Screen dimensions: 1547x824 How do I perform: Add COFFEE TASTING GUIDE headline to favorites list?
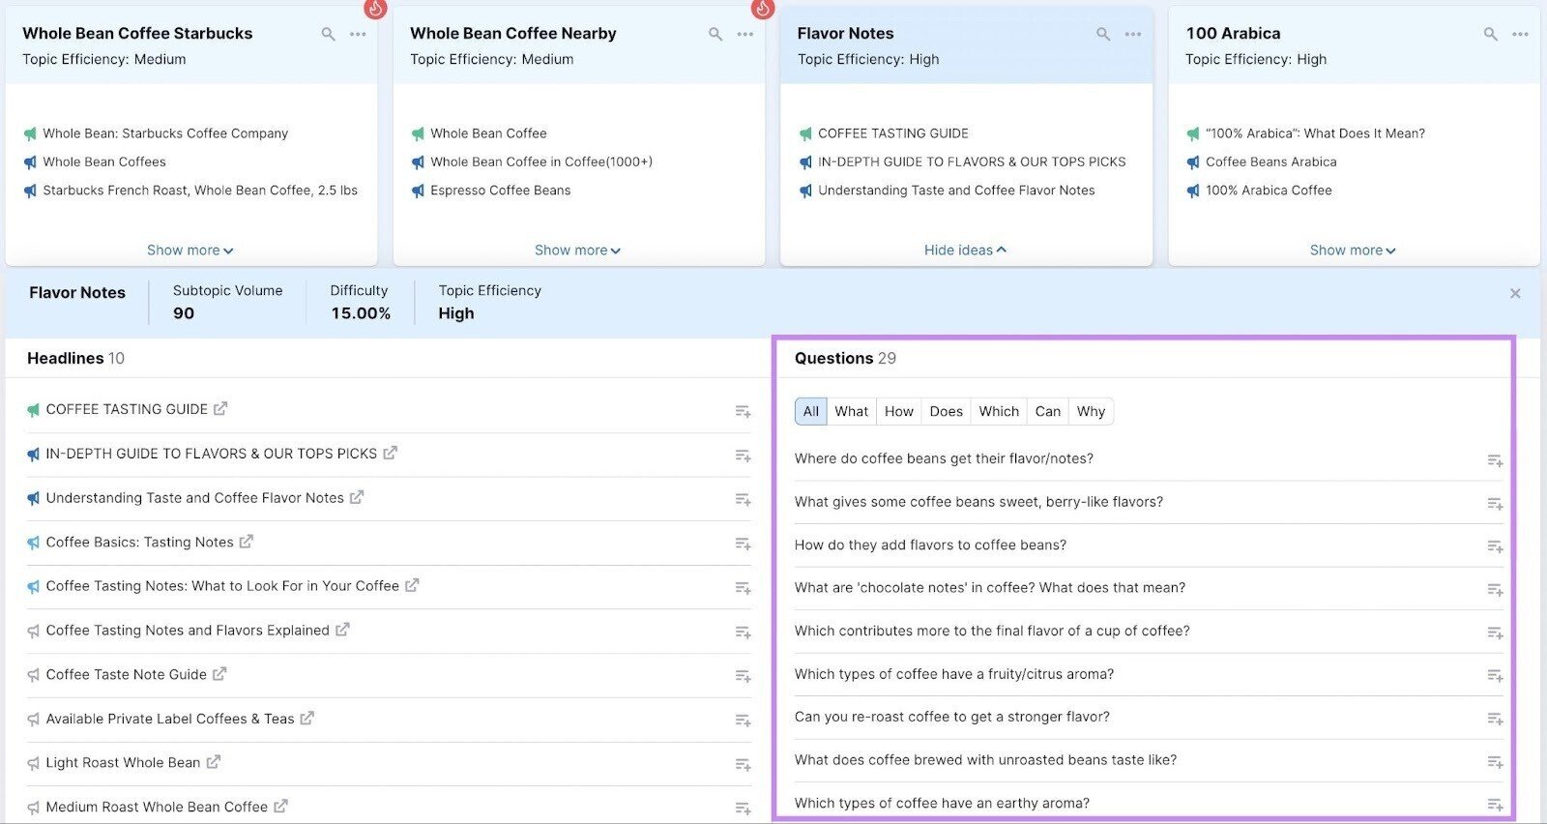click(x=743, y=411)
